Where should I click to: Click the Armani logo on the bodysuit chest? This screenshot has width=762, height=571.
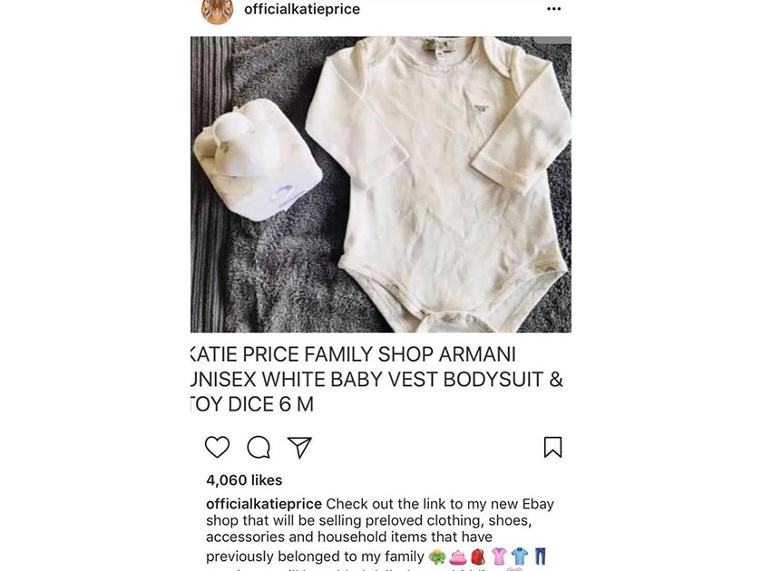[x=481, y=108]
